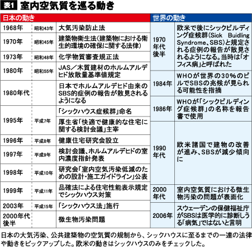Viewport: 252px width, 247px height.
Task: Click the '平成8年' era cell
Action: pos(44,141)
